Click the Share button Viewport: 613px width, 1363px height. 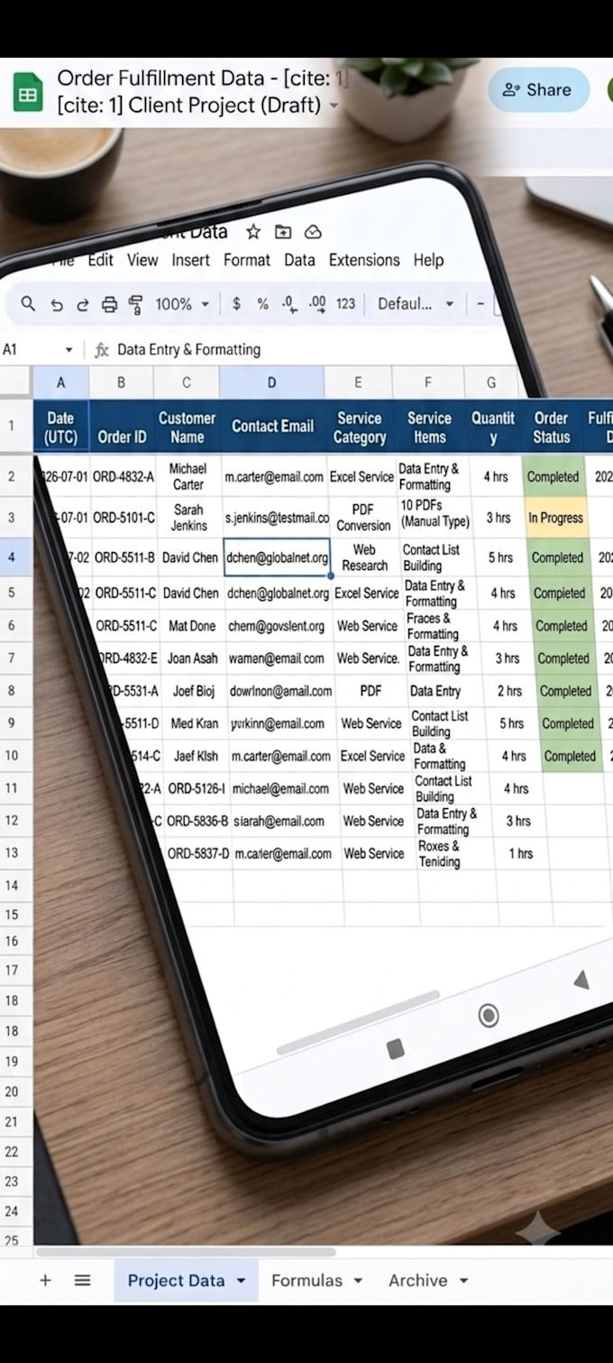(539, 89)
